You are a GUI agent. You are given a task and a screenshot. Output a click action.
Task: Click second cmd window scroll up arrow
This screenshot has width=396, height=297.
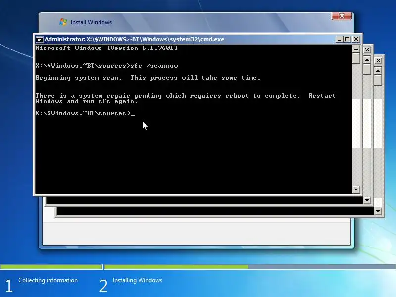click(x=367, y=60)
